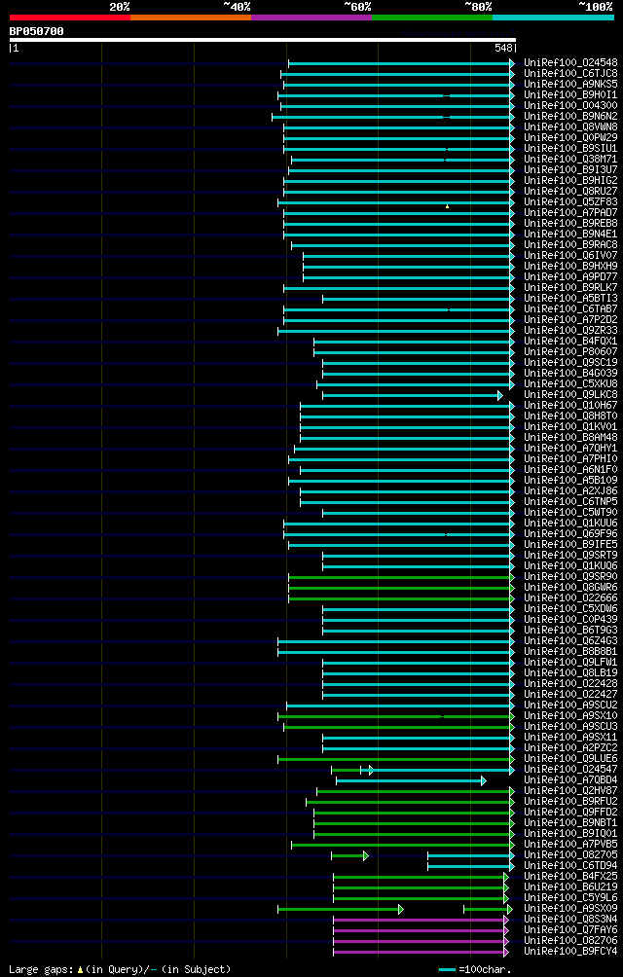Click the alignment bar for UniRef100_Q9LKC8

[413, 396]
